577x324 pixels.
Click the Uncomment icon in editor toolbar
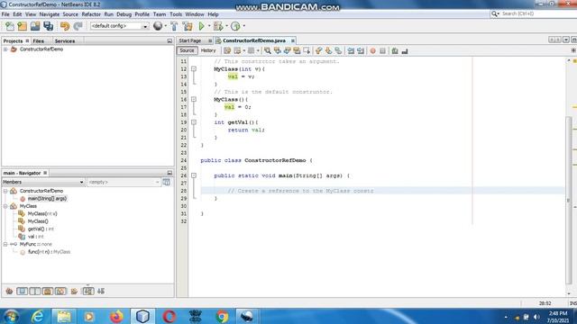click(x=405, y=51)
